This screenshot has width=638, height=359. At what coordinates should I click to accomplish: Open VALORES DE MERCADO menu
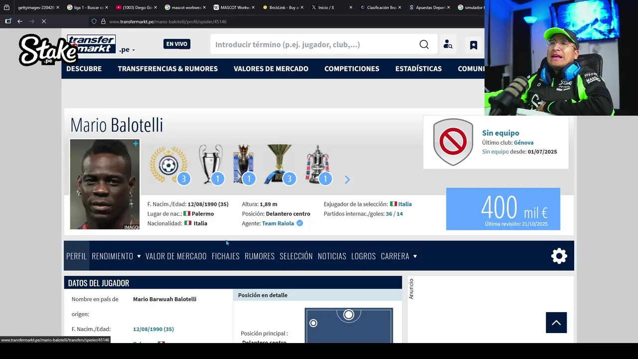(x=271, y=69)
